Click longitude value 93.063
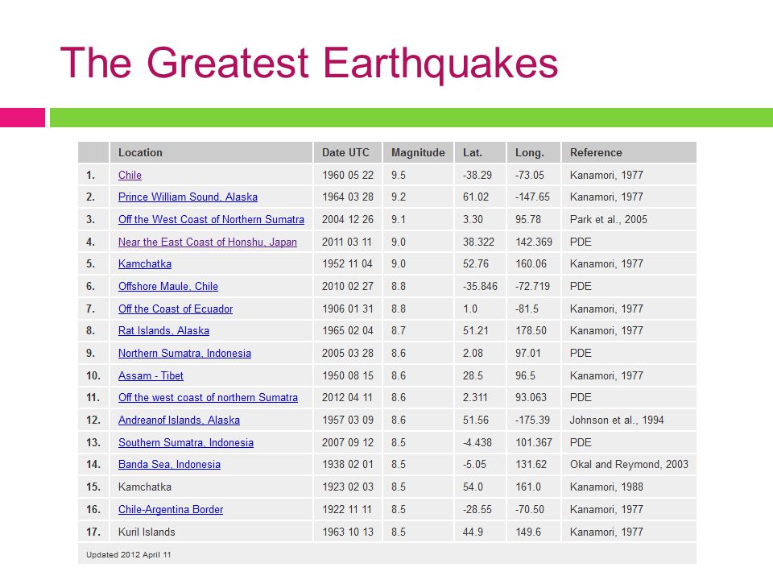The width and height of the screenshot is (773, 580). point(531,397)
